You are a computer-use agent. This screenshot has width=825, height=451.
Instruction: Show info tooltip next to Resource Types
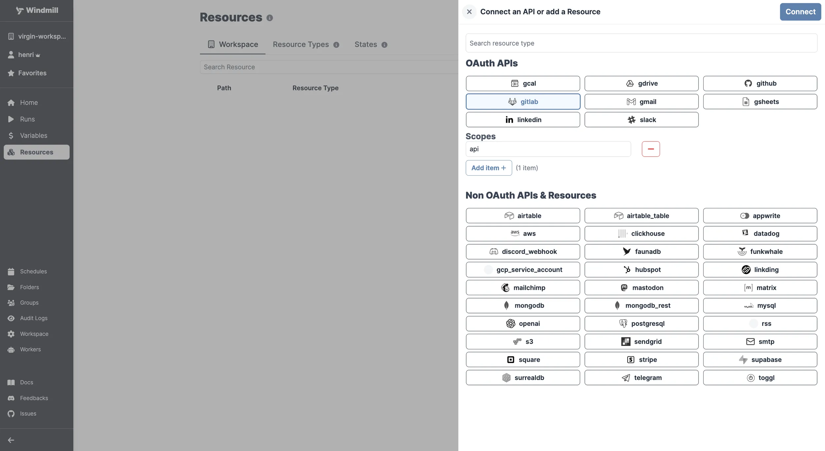tap(336, 45)
